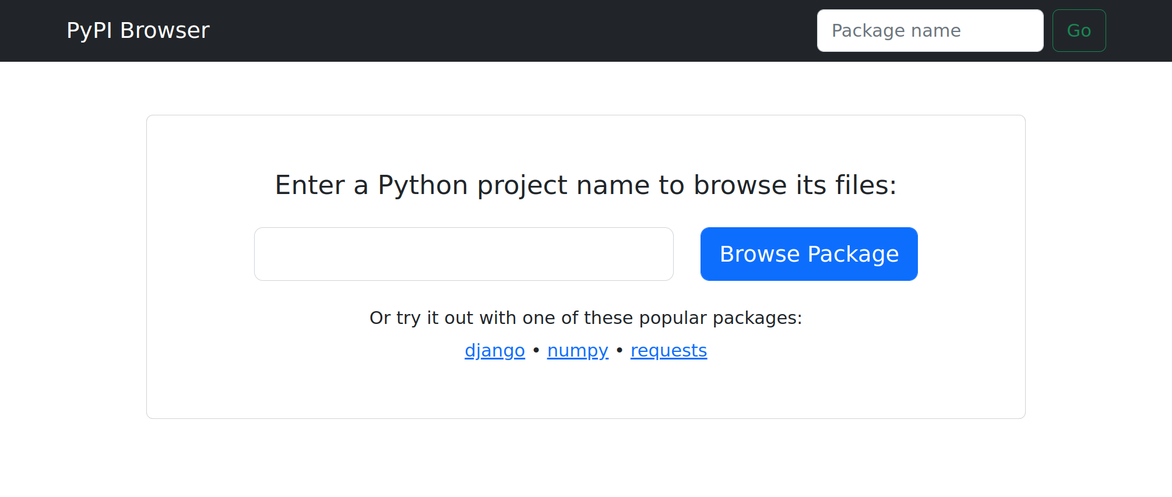Screen dimensions: 1172x497
Task: Open the requests package link
Action: tap(668, 350)
